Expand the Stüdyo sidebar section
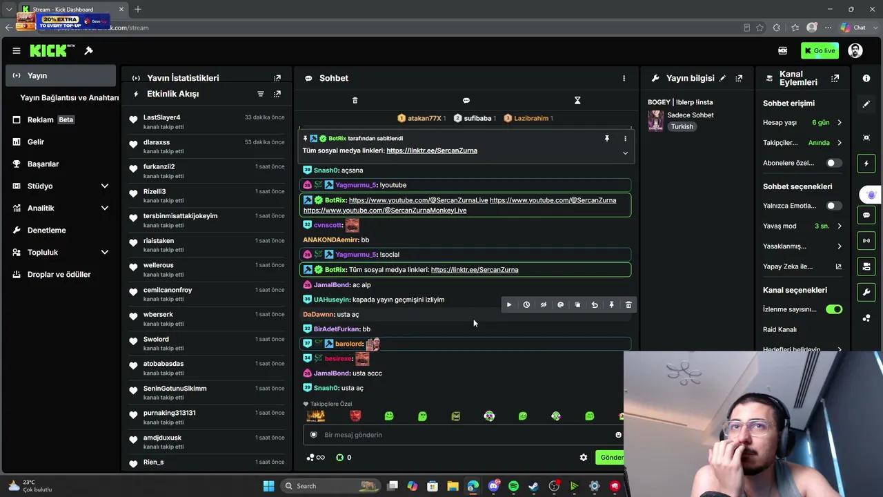This screenshot has height=497, width=883. click(105, 186)
